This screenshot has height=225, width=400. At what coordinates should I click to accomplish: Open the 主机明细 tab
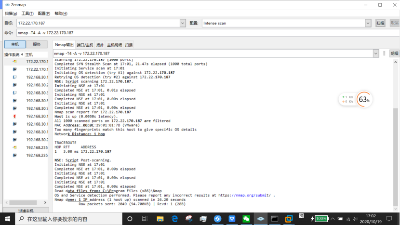[x=114, y=45]
